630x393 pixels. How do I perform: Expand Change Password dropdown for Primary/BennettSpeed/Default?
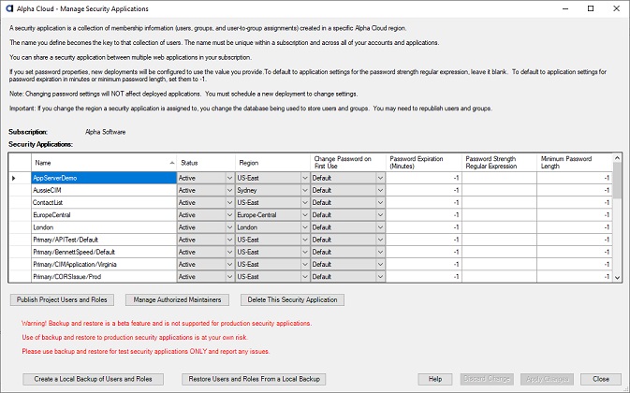(380, 252)
